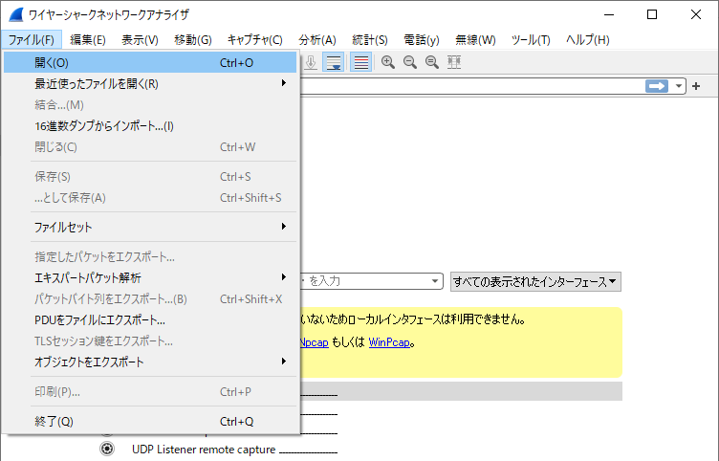Open すべての表示されたインターフェース dropdown

(535, 281)
